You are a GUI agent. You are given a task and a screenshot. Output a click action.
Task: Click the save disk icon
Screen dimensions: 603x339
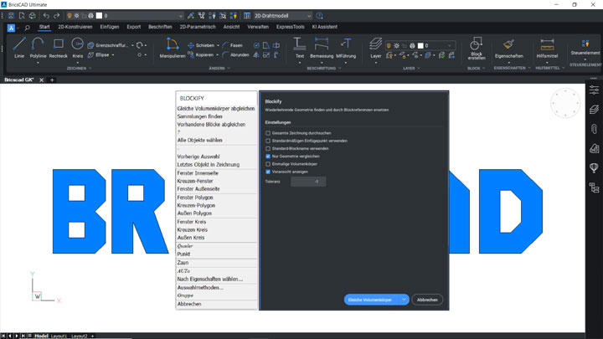click(11, 16)
